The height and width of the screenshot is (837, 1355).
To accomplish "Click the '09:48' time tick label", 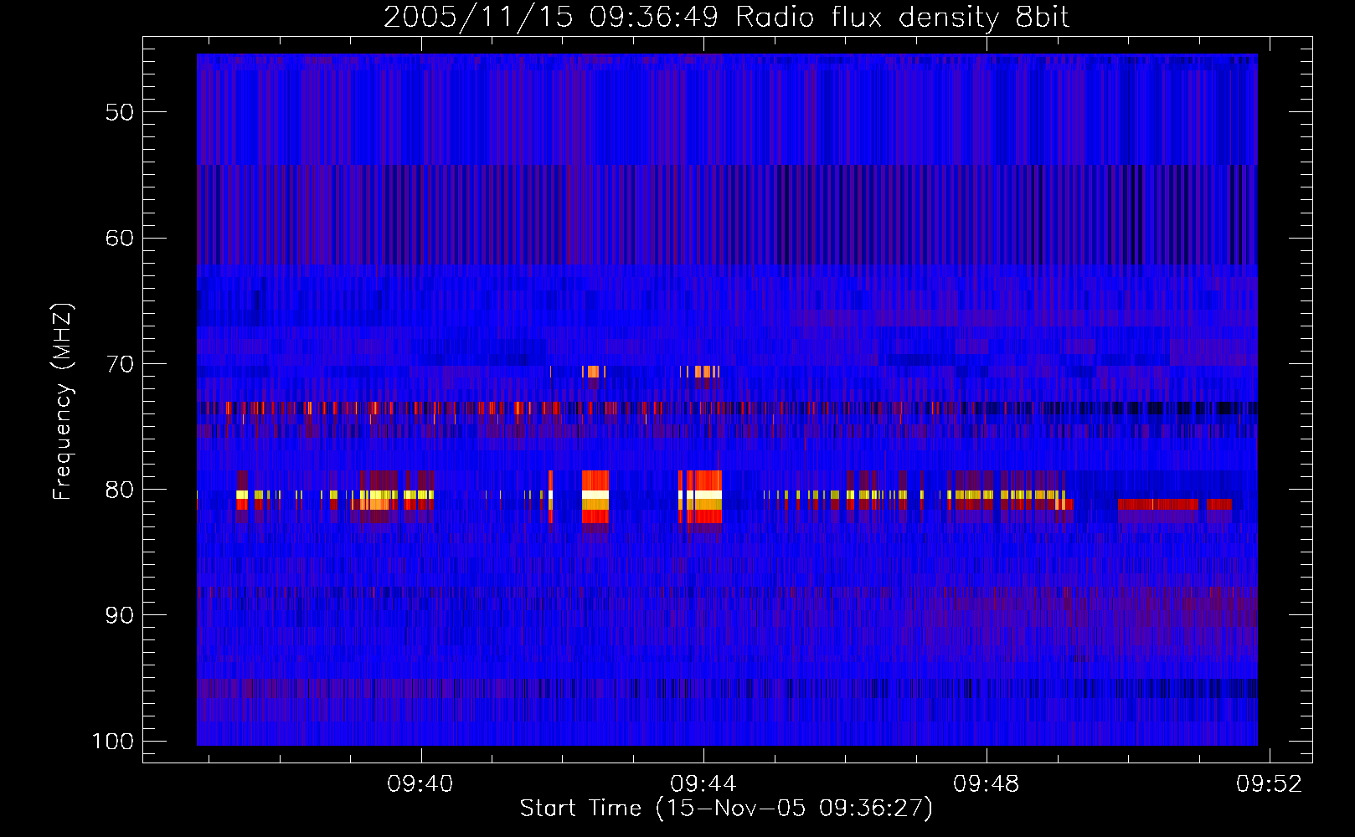I will [x=987, y=783].
